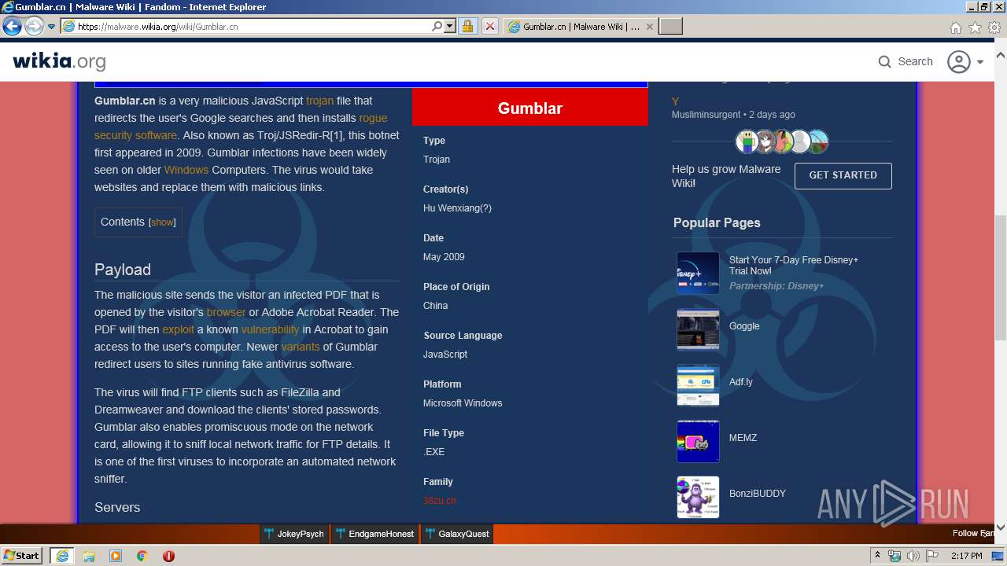Open the 'variants' link

coord(301,347)
